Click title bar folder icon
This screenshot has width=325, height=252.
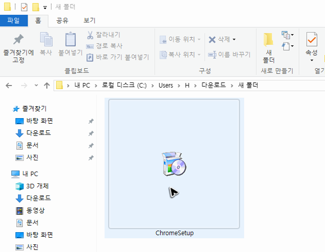coord(8,7)
